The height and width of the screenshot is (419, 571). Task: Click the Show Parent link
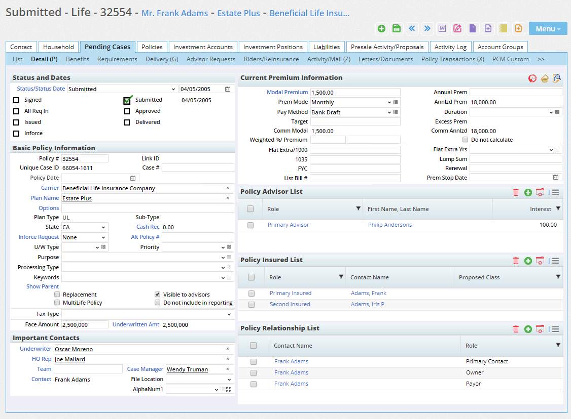[43, 286]
